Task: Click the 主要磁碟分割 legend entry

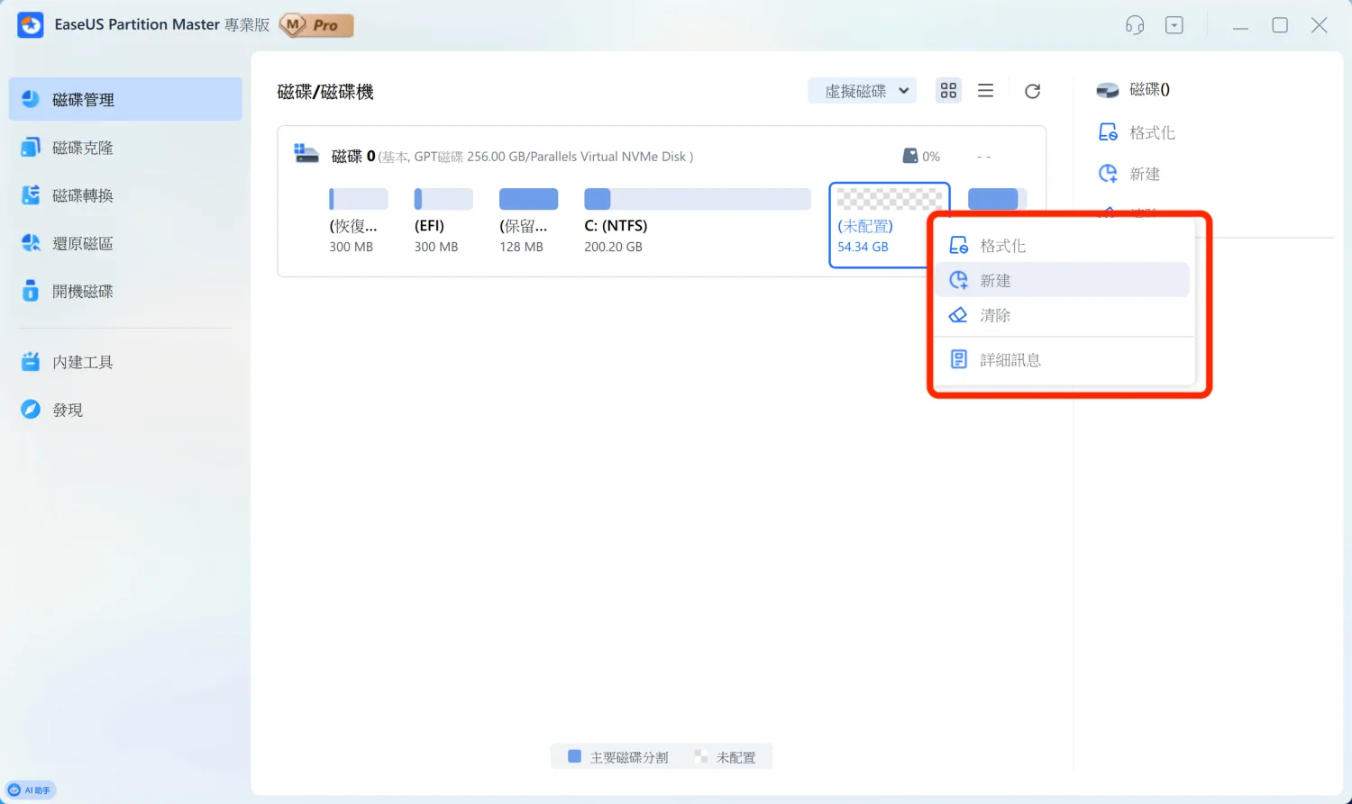Action: (618, 757)
